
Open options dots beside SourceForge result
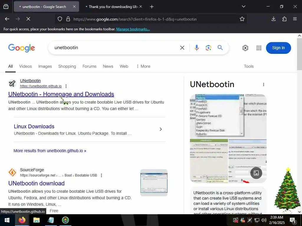(101, 175)
